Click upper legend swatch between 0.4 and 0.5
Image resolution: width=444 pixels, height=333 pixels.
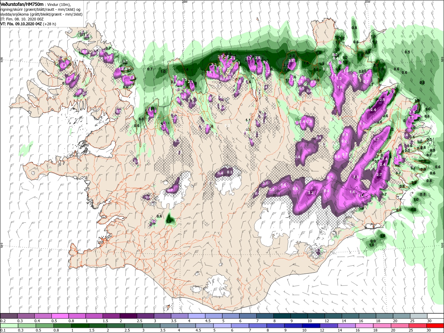(43, 316)
